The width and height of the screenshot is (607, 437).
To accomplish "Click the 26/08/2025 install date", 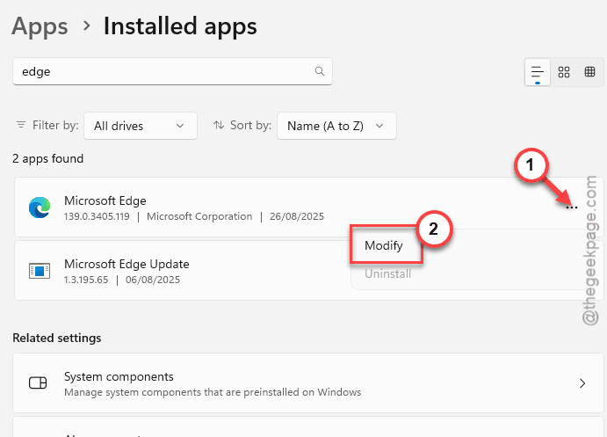I will pos(297,216).
